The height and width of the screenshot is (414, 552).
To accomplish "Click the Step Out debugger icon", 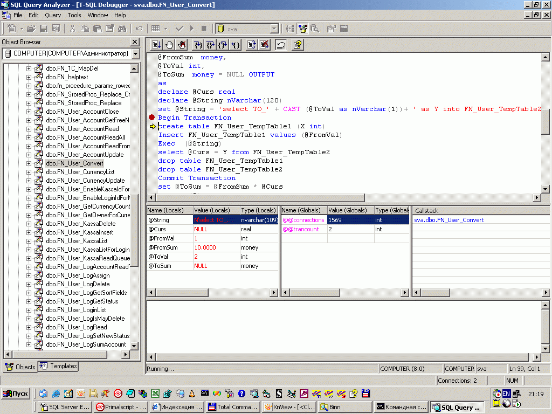I will pyautogui.click(x=223, y=45).
